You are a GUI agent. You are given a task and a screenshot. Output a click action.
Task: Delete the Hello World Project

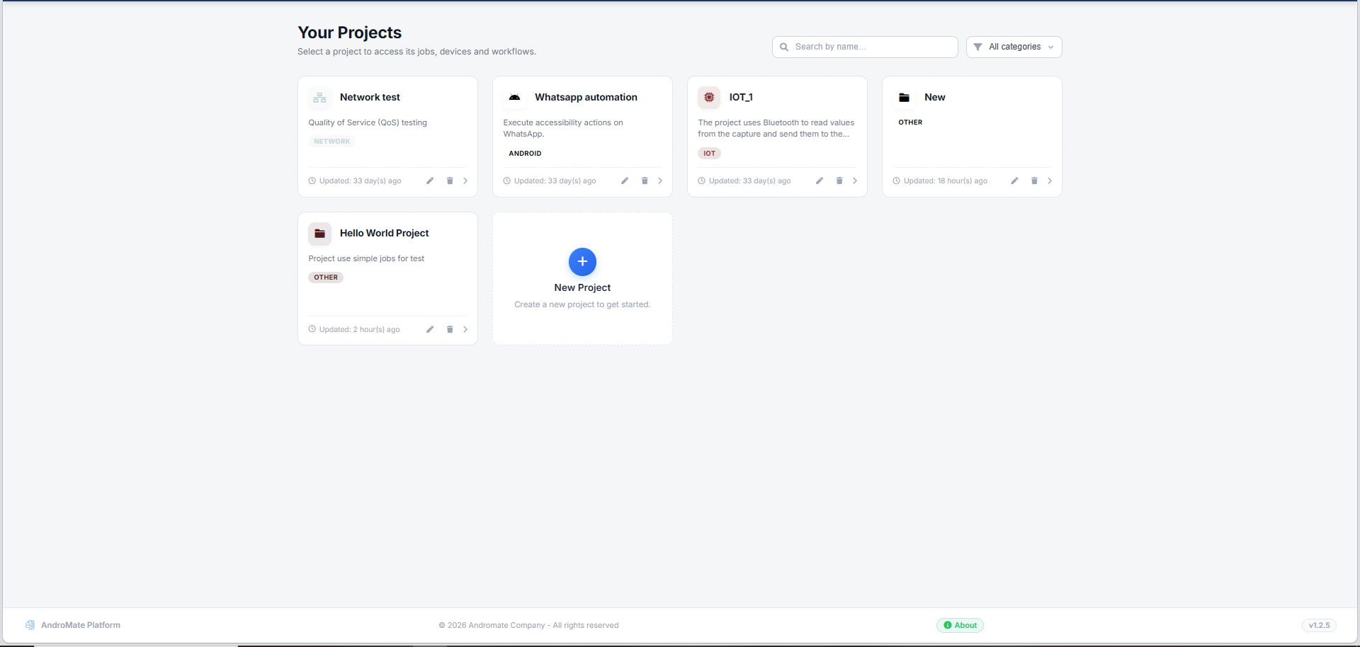[450, 329]
